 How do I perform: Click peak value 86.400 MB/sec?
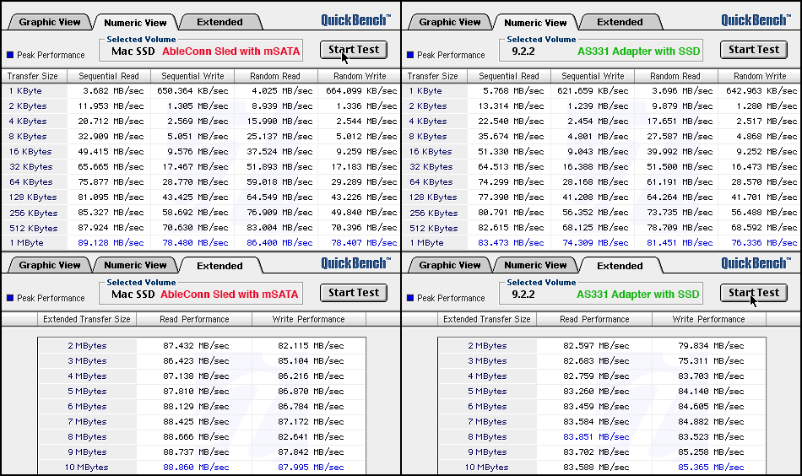279,243
